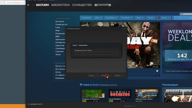Browse the Экшен genre link

coord(58,54)
